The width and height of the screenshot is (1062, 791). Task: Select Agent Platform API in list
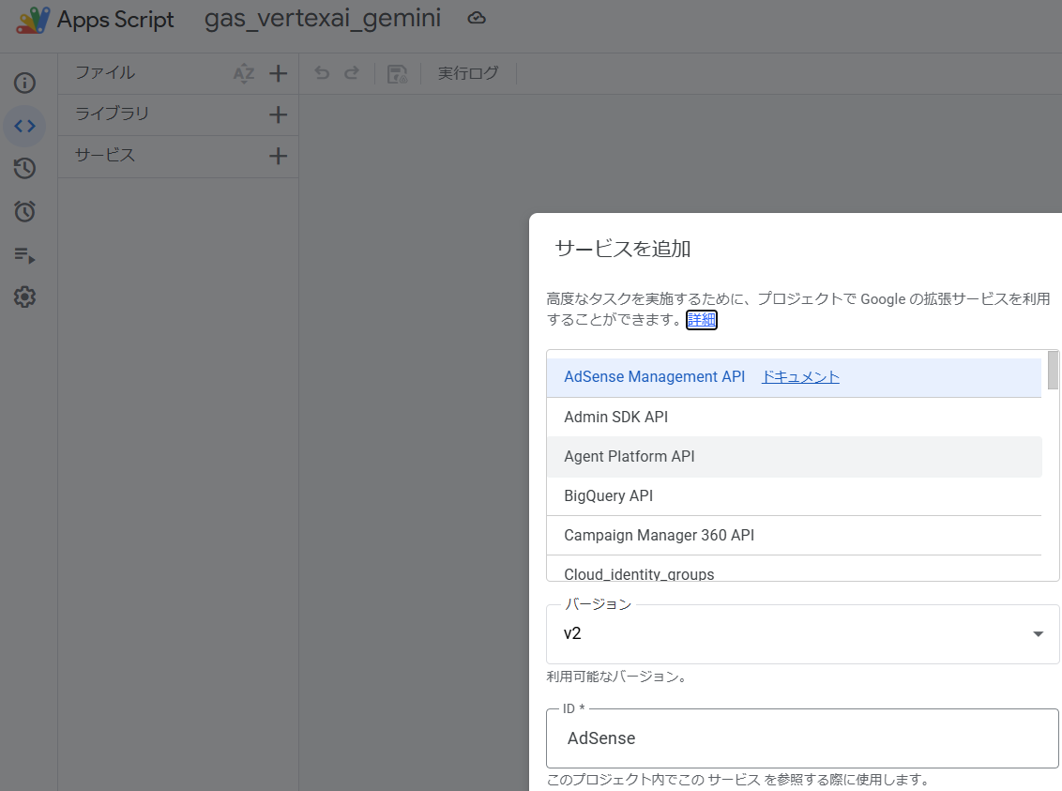click(x=794, y=456)
